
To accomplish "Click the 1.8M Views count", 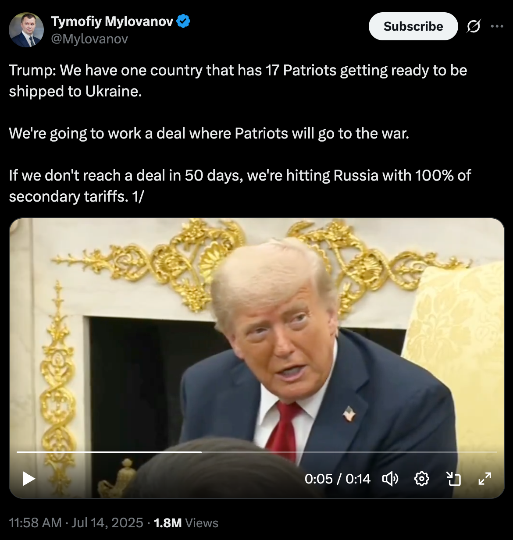I will click(x=186, y=522).
